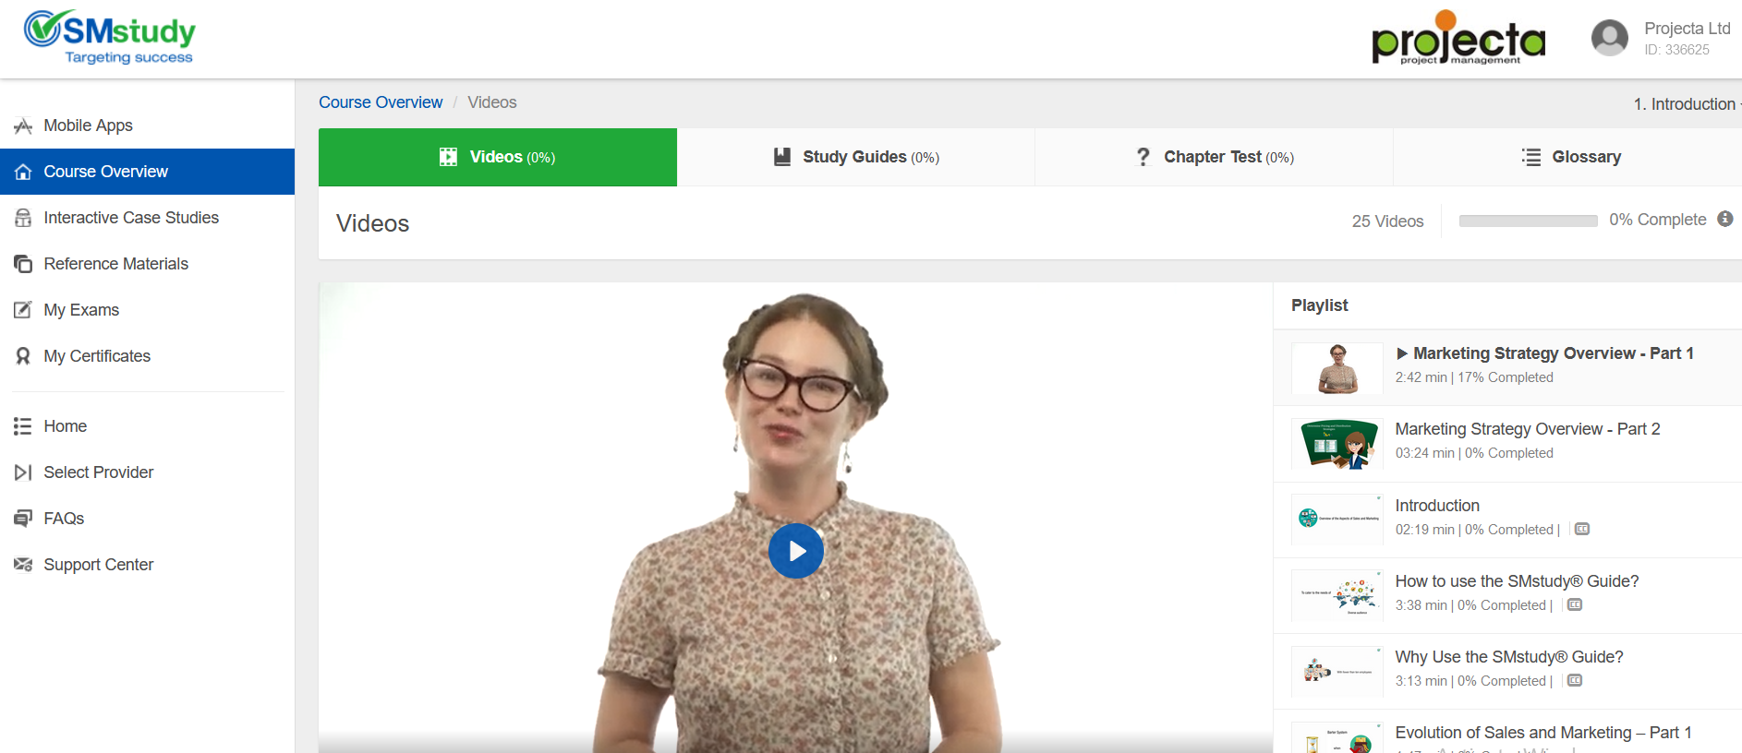Screen dimensions: 1742x753
Task: Select Marketing Strategy Overview Part 2 thumbnail
Action: pos(1337,444)
